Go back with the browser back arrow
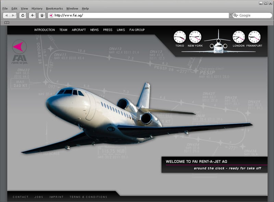 (x=7, y=15)
